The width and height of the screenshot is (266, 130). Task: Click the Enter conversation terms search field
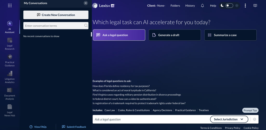click(x=53, y=26)
